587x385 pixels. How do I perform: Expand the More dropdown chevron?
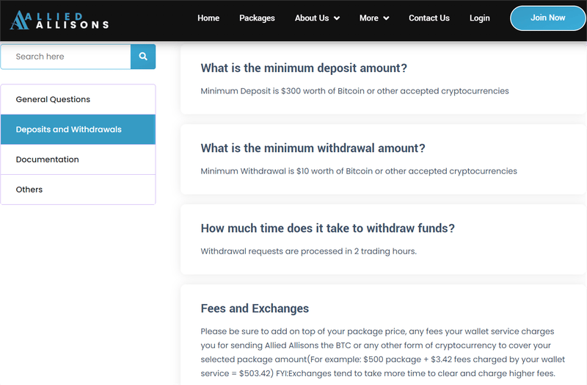[387, 18]
